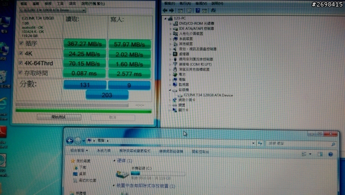
Task: Enable the 循序 (Seq) test checkbox
Action: (x=22, y=43)
